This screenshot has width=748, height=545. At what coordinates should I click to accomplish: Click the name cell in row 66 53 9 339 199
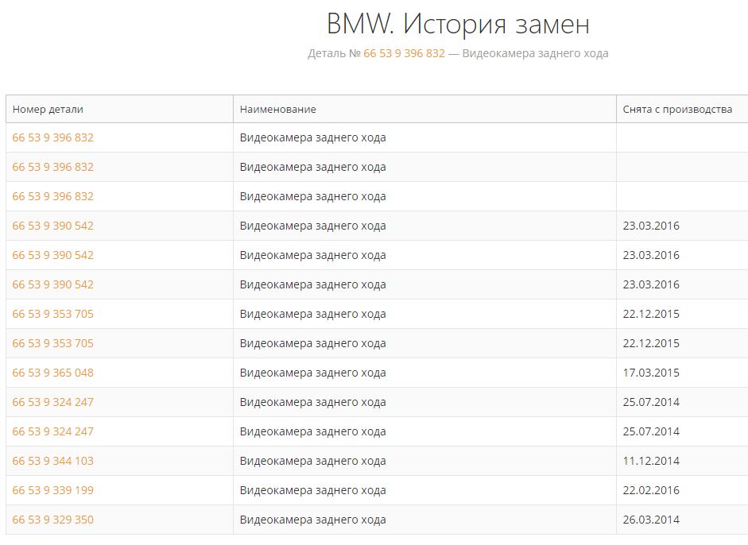pyautogui.click(x=424, y=490)
